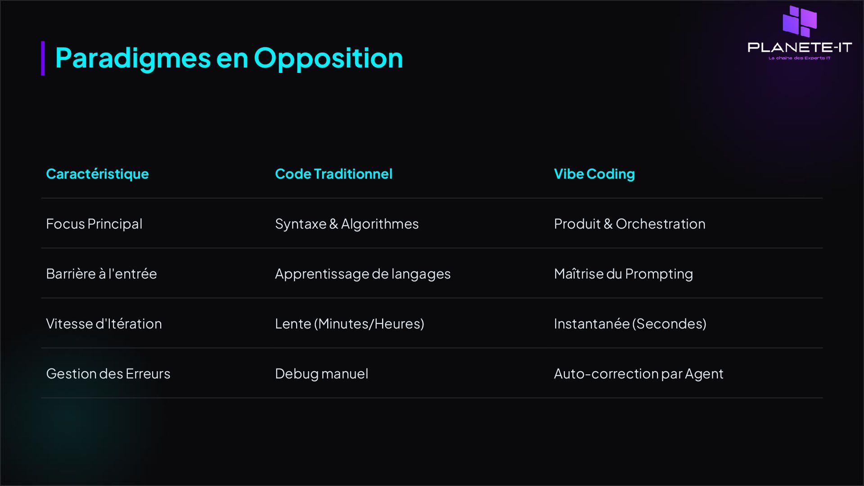Click the 'Instantanée (Secondes)' cell
Viewport: 864px width, 486px height.
[x=630, y=324]
